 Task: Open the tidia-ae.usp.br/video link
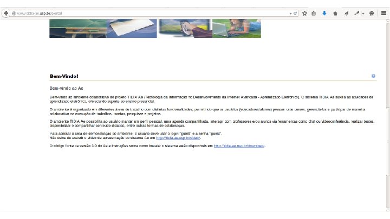click(x=178, y=137)
